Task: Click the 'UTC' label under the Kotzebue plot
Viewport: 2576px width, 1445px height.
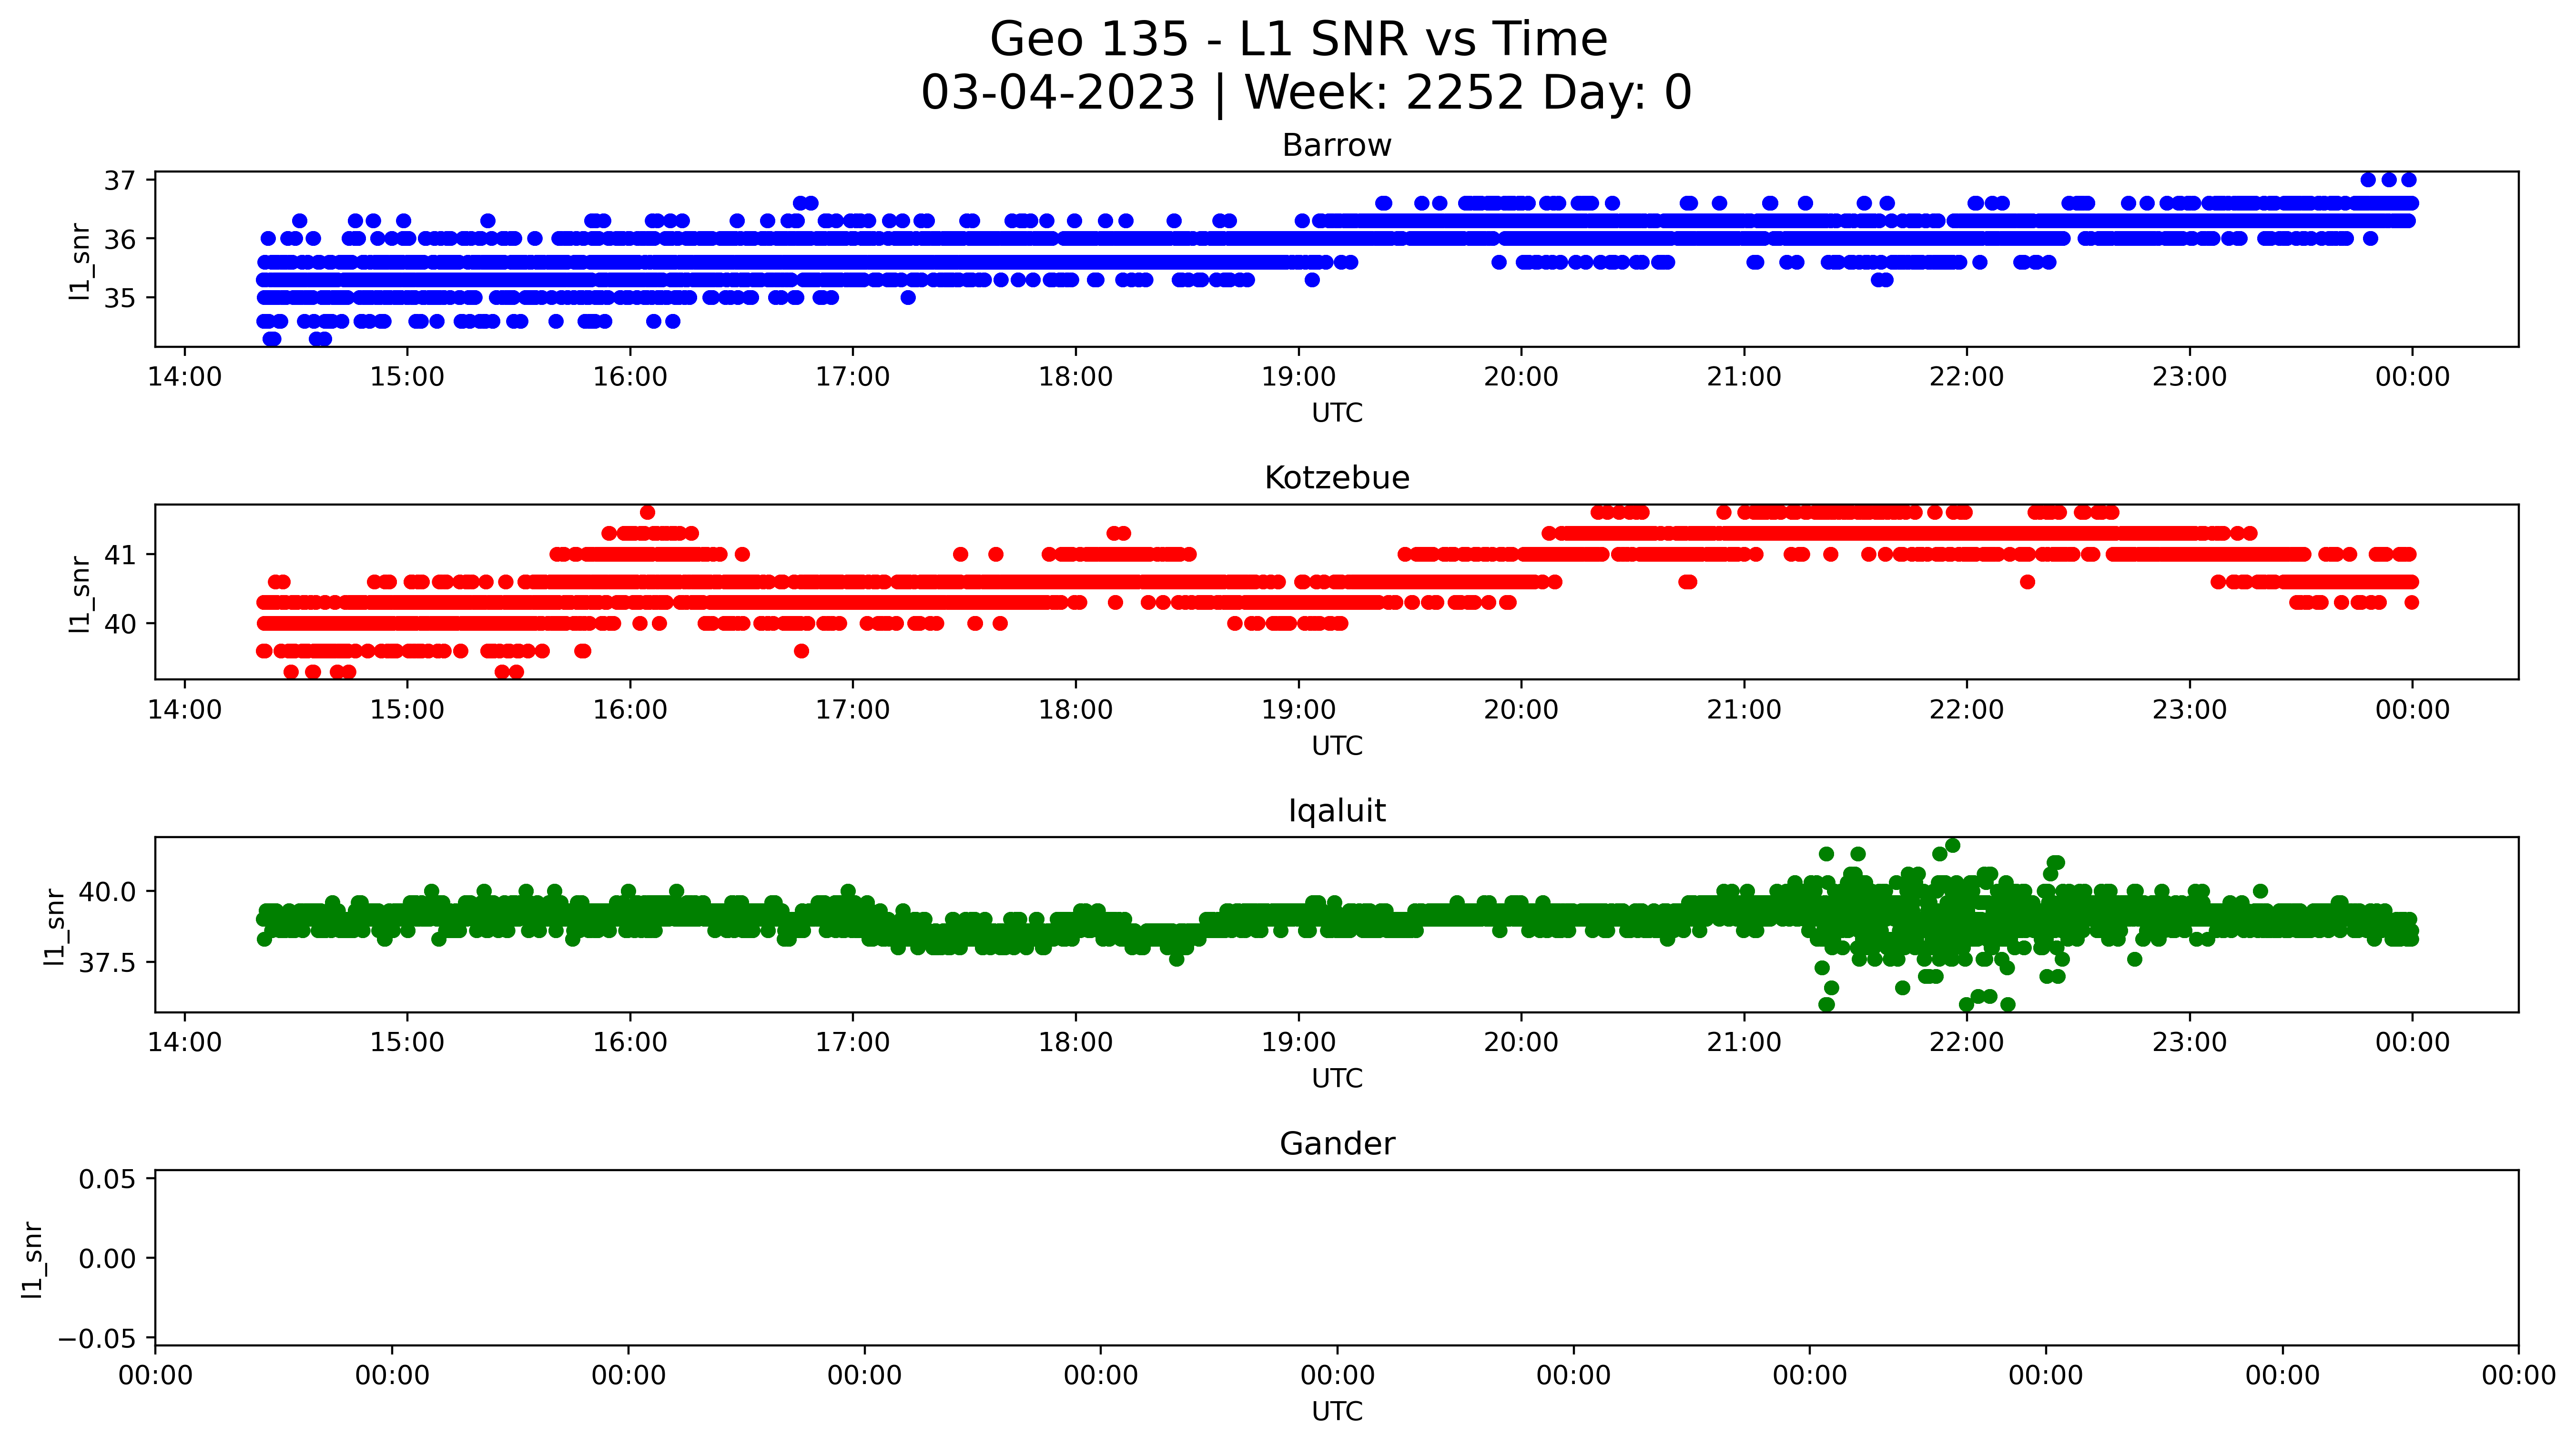Action: tap(1337, 746)
